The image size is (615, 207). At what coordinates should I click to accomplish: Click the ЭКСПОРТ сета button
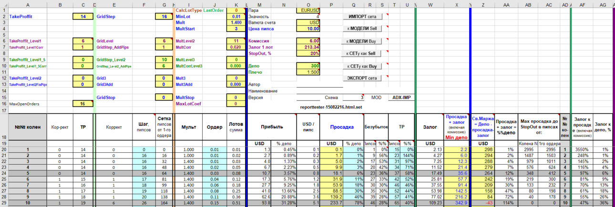pyautogui.click(x=363, y=79)
